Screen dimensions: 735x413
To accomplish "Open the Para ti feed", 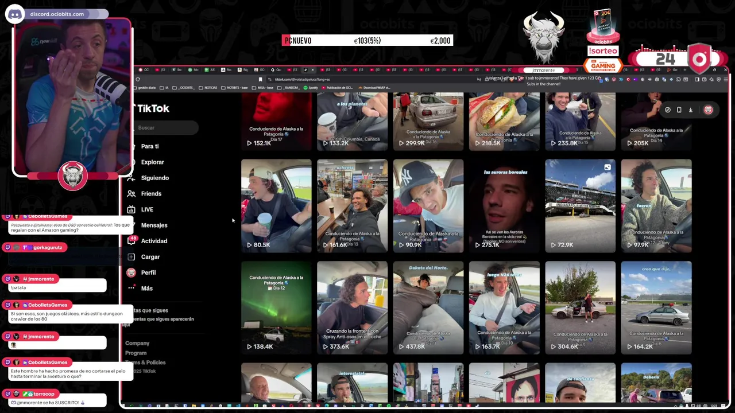I will (x=150, y=146).
